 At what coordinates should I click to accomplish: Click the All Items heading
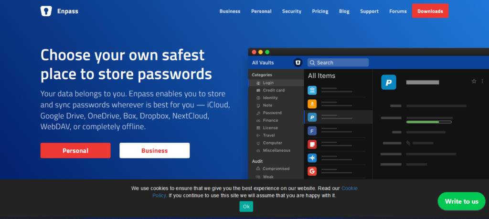pyautogui.click(x=321, y=76)
